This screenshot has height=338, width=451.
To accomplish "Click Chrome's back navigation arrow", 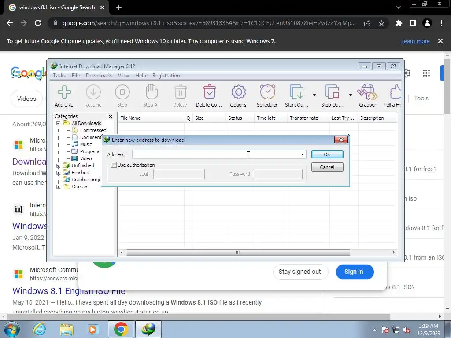I will [10, 23].
